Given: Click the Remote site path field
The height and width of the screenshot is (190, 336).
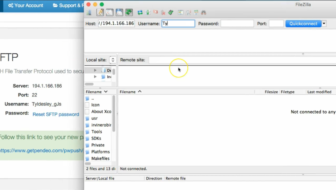Looking at the screenshot, I should (242, 60).
